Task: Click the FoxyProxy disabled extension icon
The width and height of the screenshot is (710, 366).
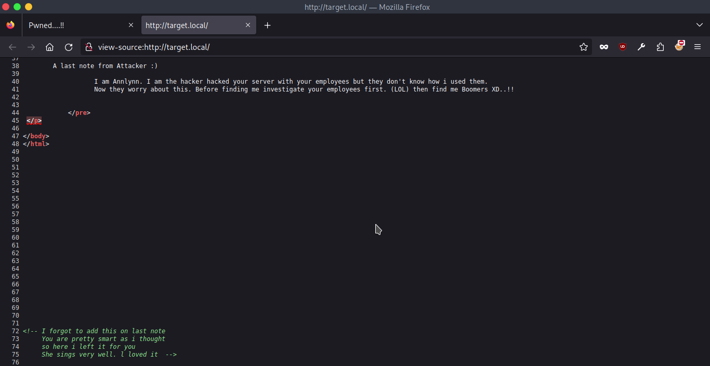Action: point(680,47)
